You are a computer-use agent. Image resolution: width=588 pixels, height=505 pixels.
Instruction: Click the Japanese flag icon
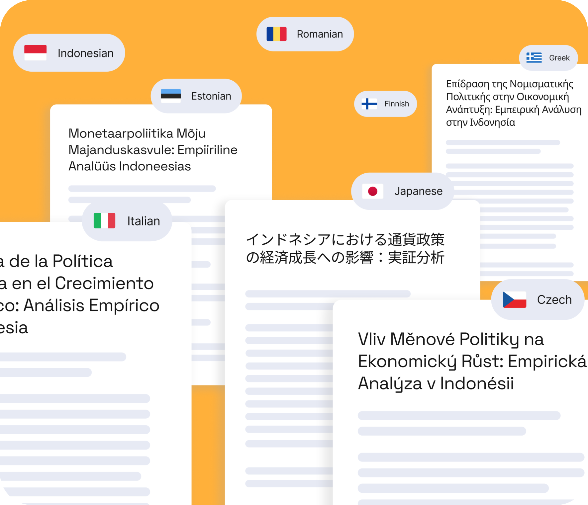tap(373, 191)
